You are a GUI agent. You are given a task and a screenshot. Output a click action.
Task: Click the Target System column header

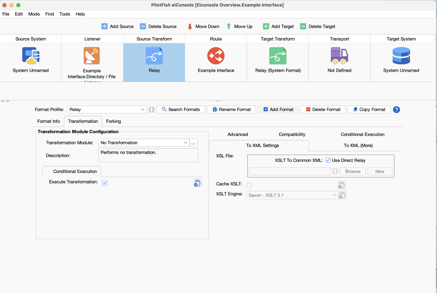[x=401, y=39]
